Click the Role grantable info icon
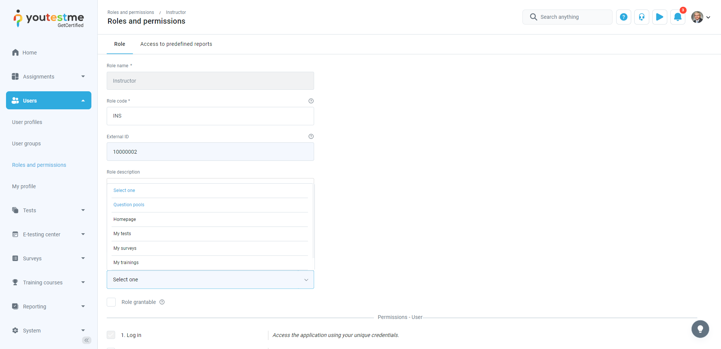Viewport: 721px width, 349px height. click(x=162, y=302)
